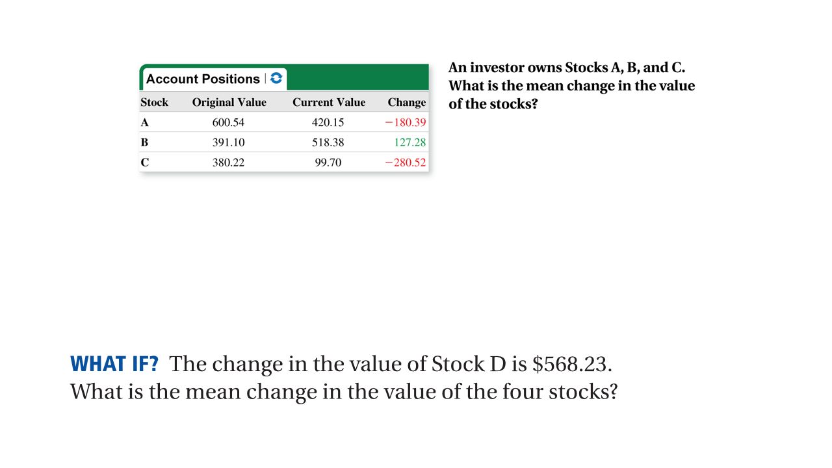Viewport: 832px width, 468px height.
Task: Click the Stock column header
Action: click(x=154, y=102)
